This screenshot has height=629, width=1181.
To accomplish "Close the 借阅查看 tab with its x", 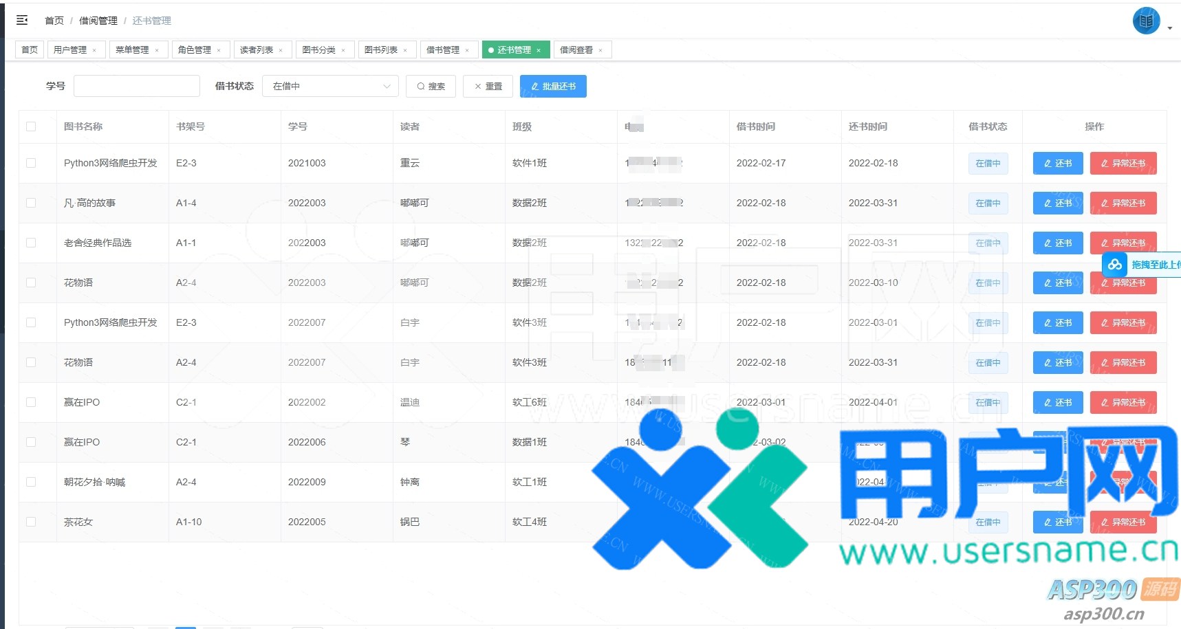I will point(600,50).
